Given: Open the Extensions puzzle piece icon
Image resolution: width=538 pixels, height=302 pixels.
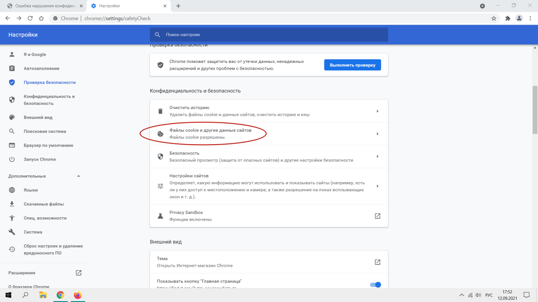Looking at the screenshot, I should (x=508, y=18).
